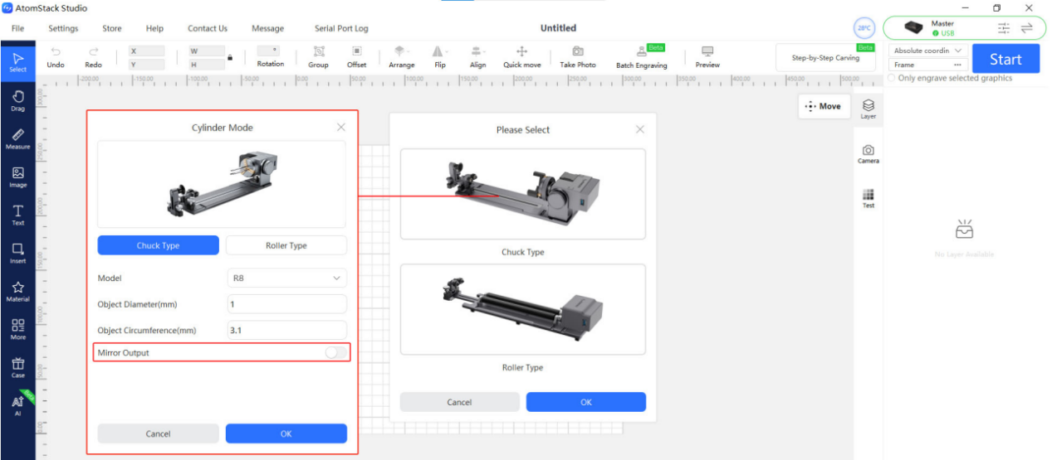
Task: Click the device switch arrows icon
Action: click(1027, 27)
